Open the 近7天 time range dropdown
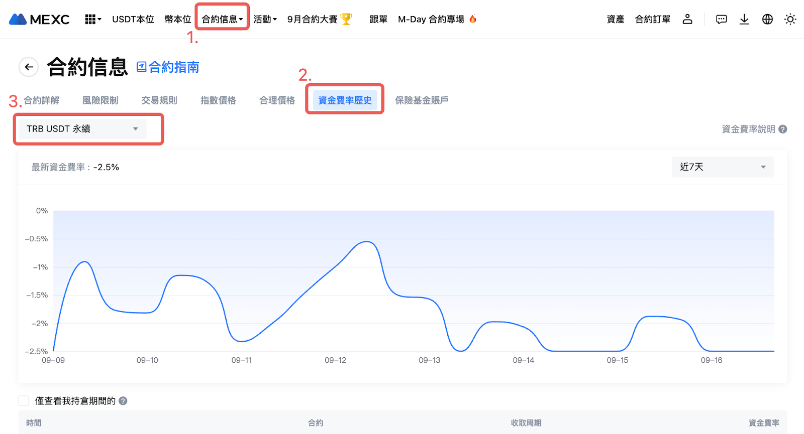 click(722, 167)
